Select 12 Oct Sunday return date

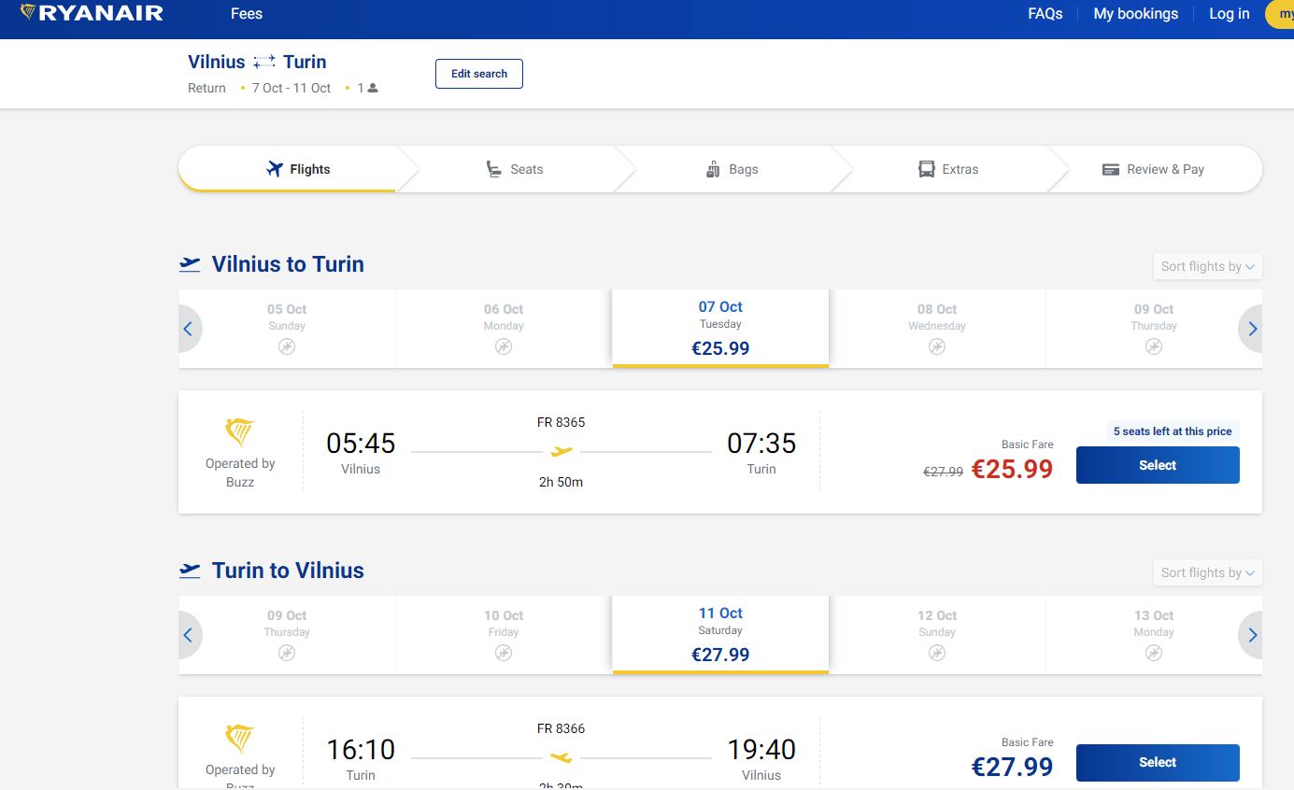(937, 635)
